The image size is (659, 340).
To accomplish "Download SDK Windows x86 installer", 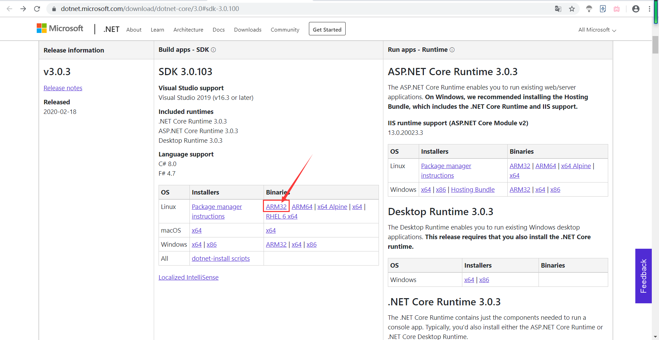I will tap(212, 245).
